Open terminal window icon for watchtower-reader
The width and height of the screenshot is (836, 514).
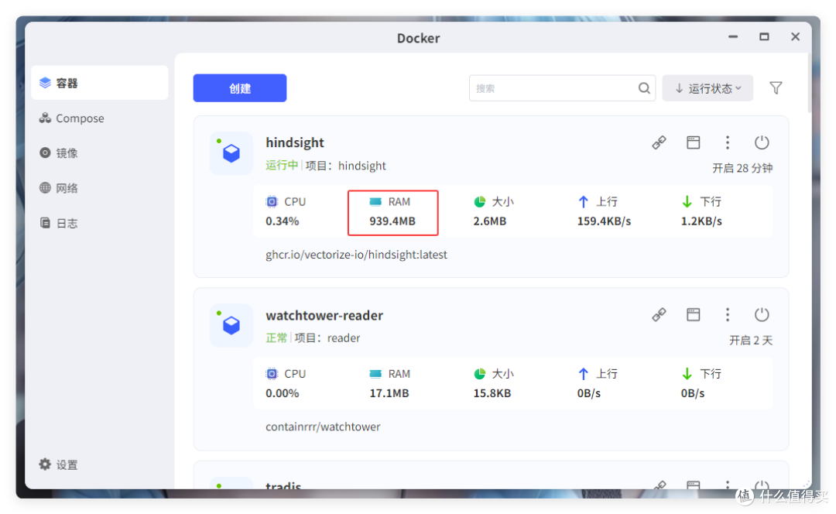coord(693,314)
